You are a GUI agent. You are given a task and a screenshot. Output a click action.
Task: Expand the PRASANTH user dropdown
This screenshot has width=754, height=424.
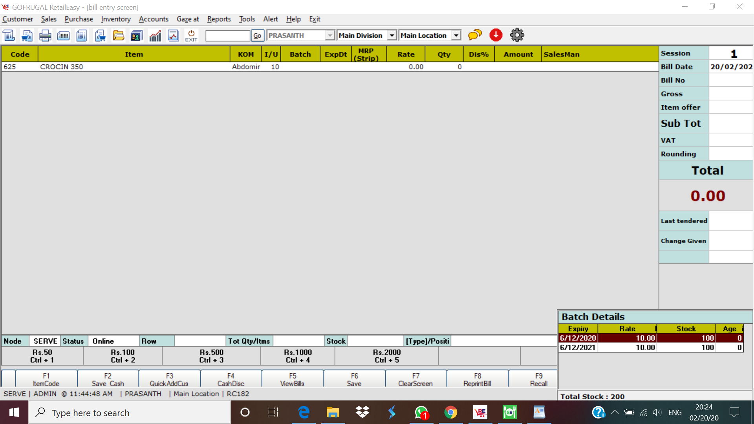tap(330, 36)
